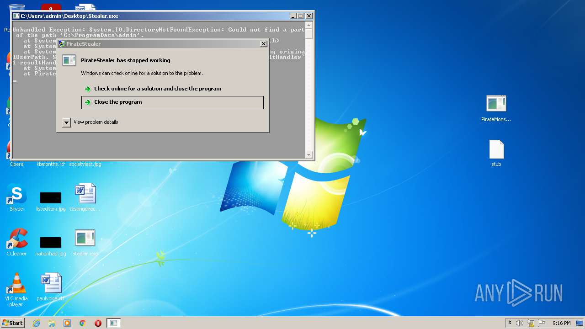Select Skype desktop shortcut

pos(16,197)
